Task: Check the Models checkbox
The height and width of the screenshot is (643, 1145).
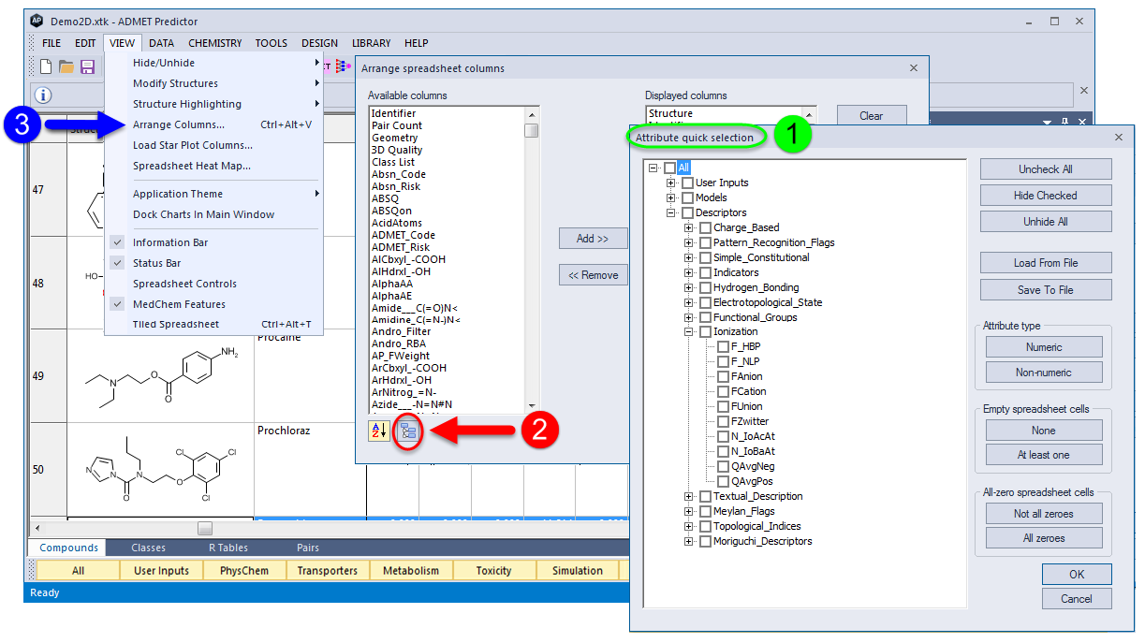Action: click(687, 197)
